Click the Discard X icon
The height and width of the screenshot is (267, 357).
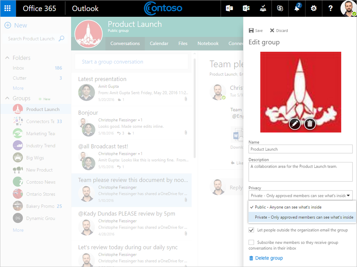[x=272, y=30]
